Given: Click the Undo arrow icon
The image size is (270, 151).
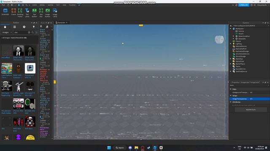Looking at the screenshot, I should point(27,5).
